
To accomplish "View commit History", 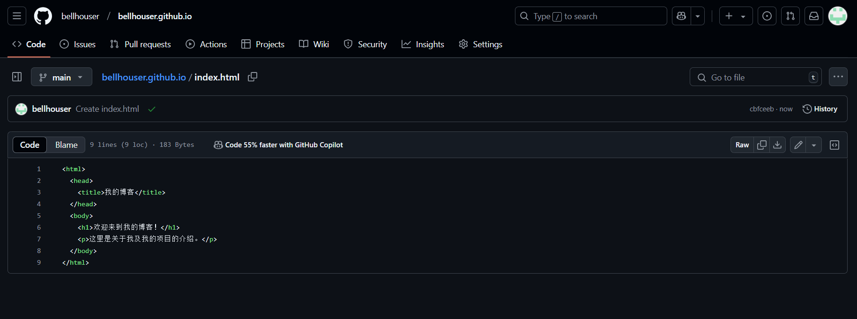I will click(x=820, y=109).
